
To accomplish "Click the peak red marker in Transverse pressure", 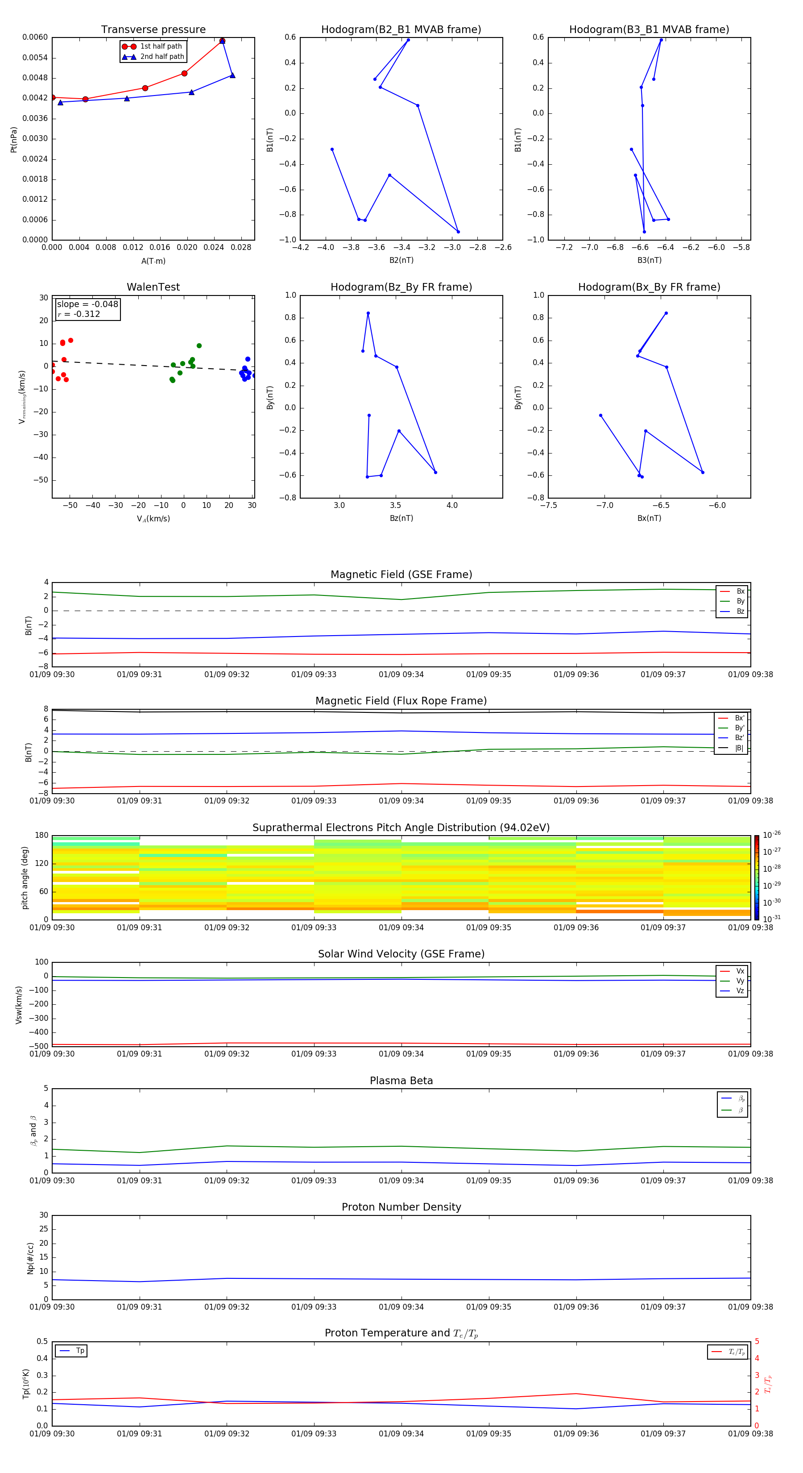I will [222, 41].
